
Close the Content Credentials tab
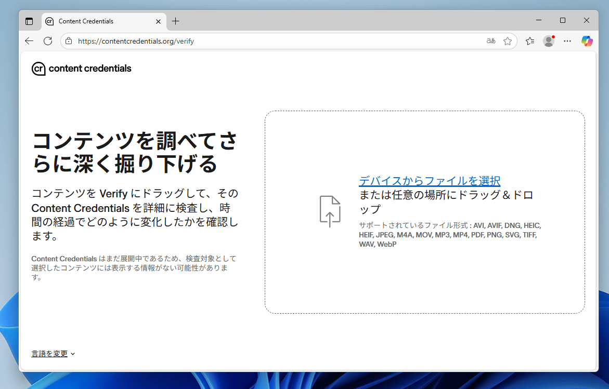click(158, 21)
